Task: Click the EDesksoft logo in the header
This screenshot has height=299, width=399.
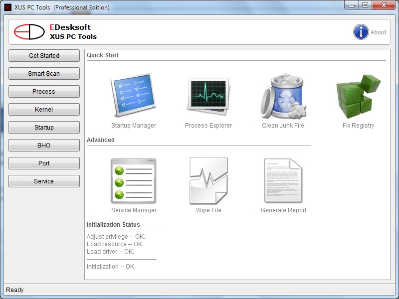Action: pyautogui.click(x=29, y=32)
